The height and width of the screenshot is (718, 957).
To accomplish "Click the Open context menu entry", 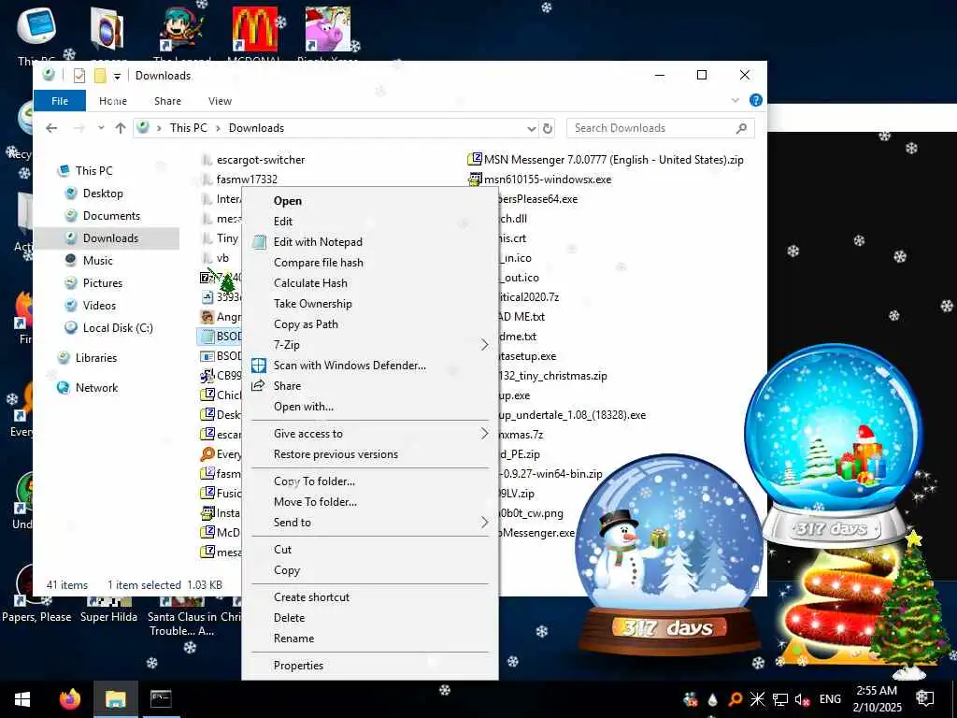I will (x=370, y=201).
